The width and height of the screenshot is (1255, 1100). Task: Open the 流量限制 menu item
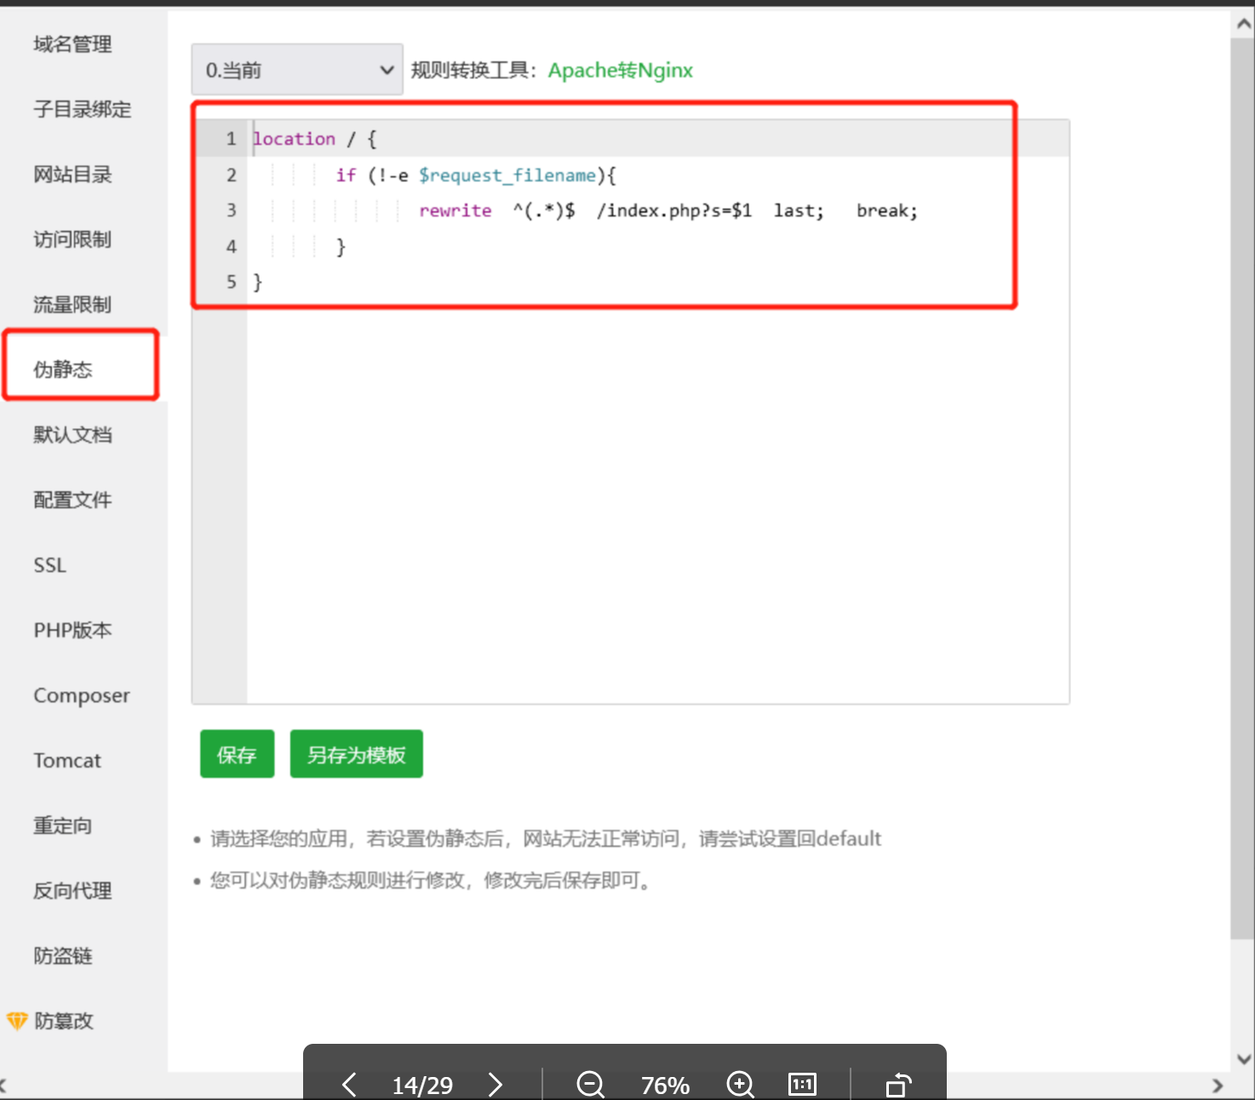tap(73, 305)
